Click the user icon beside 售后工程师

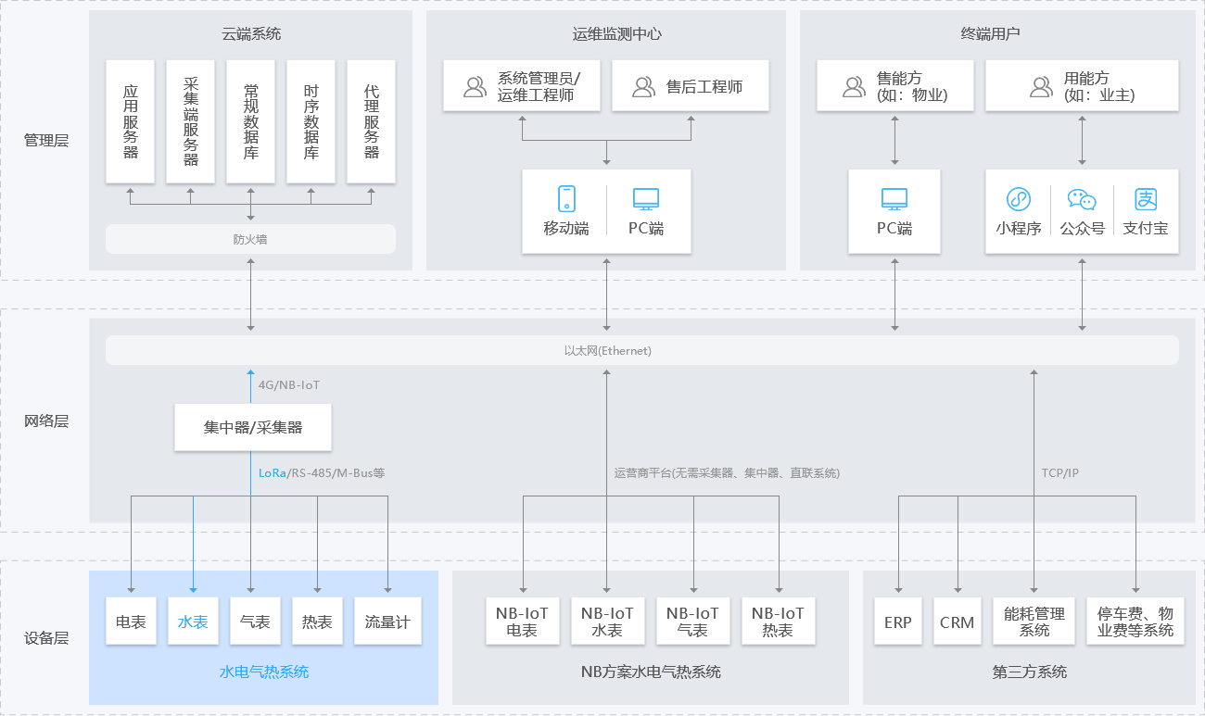[643, 87]
